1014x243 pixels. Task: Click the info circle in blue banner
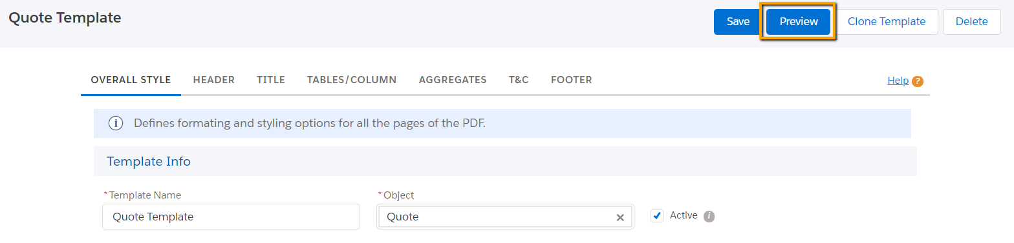click(x=115, y=123)
